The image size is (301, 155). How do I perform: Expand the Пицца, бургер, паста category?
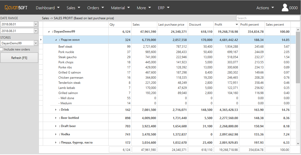point(56,142)
